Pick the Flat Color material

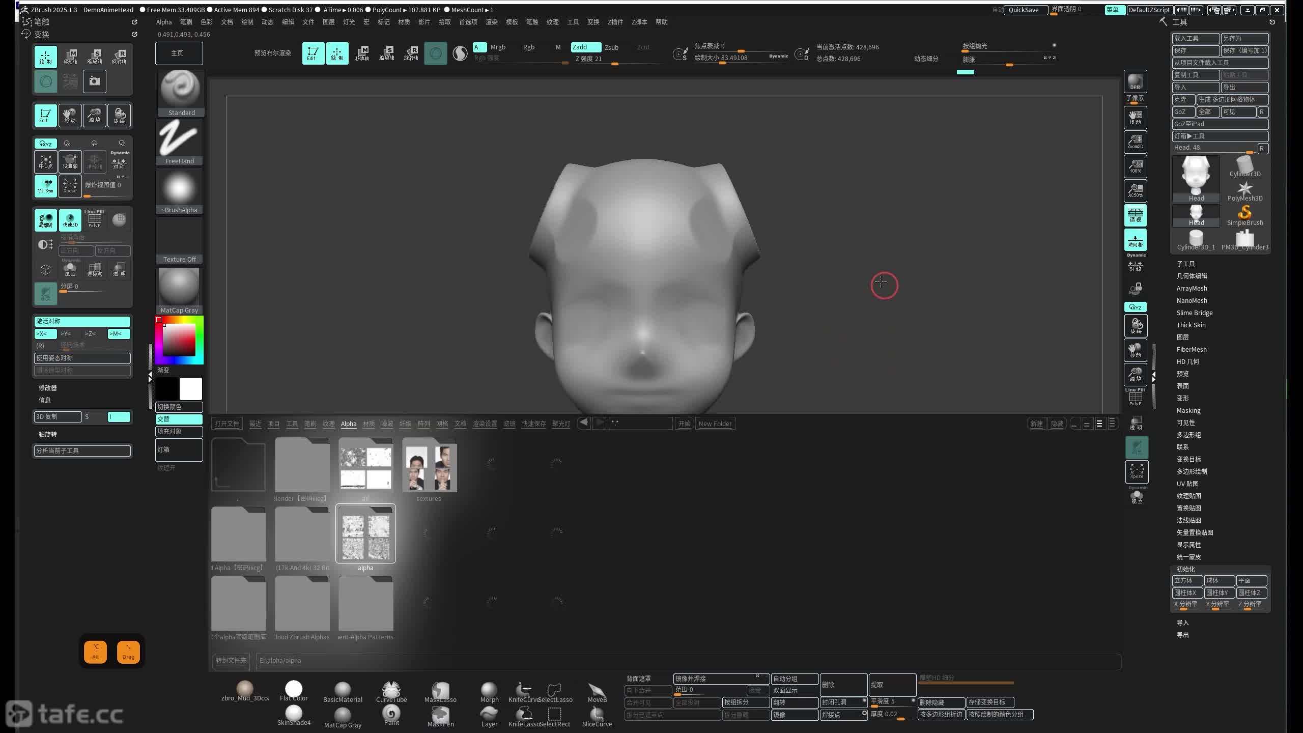[x=294, y=691]
